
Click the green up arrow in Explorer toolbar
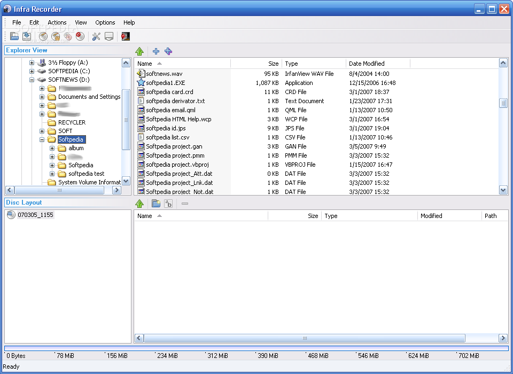click(x=139, y=51)
